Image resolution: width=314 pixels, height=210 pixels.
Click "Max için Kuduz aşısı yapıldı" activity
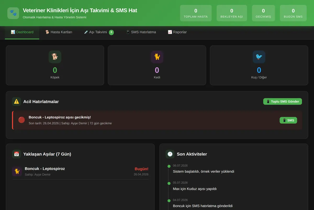195,189
